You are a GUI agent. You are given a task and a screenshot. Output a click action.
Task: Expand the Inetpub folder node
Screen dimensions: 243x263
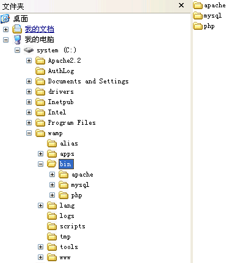[x=29, y=102]
